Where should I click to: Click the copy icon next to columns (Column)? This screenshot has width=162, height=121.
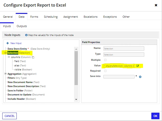pyautogui.click(x=33, y=57)
